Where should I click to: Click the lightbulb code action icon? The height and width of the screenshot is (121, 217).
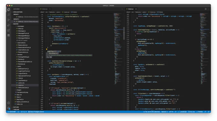(x=47, y=49)
